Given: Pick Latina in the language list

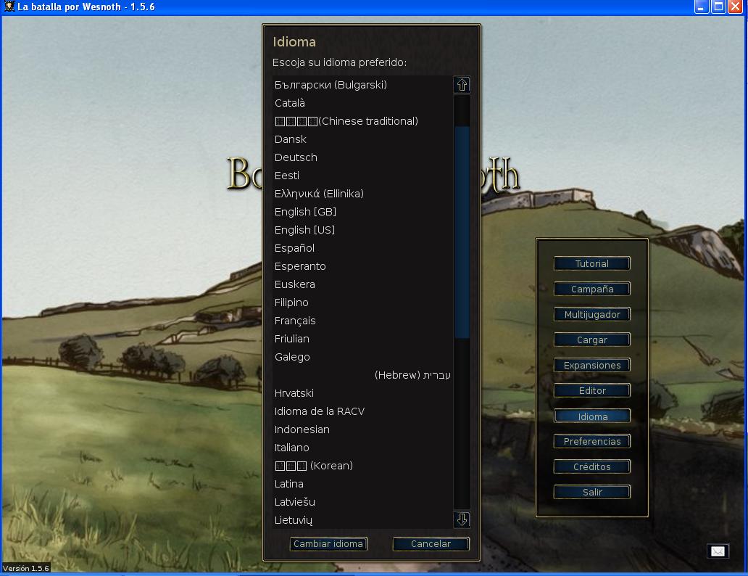Looking at the screenshot, I should (x=362, y=485).
